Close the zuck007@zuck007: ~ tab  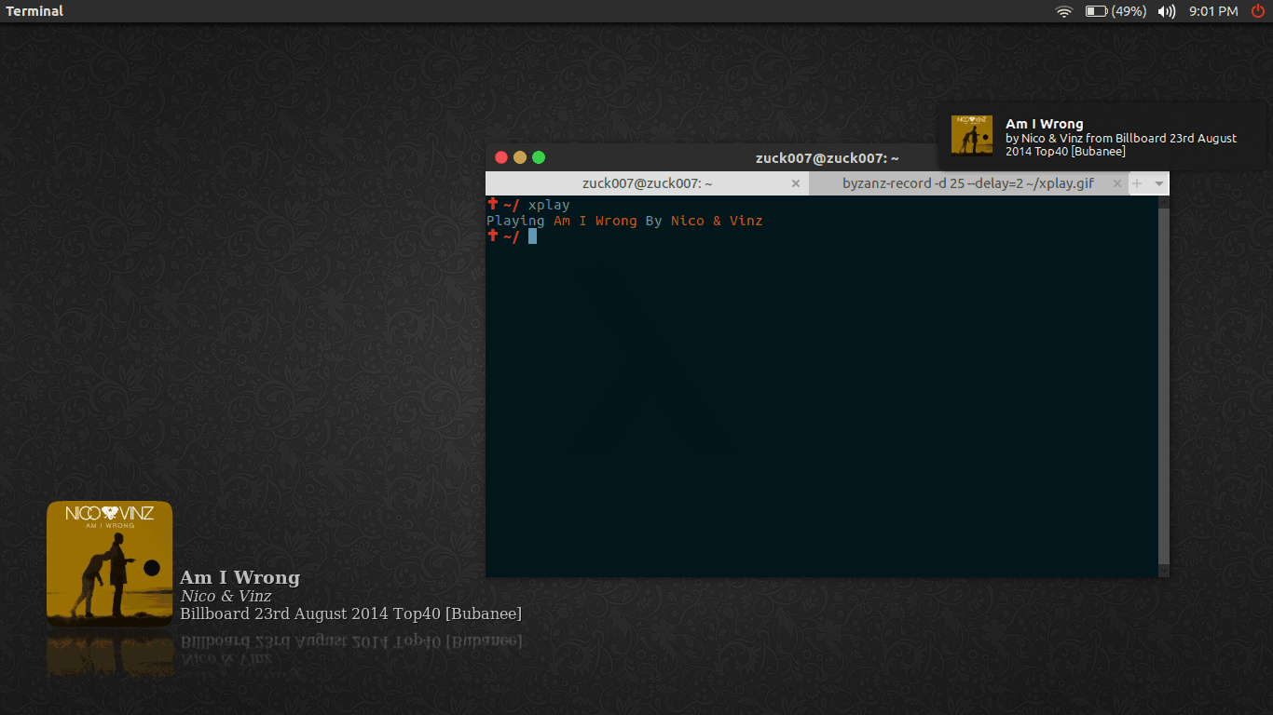[x=795, y=183]
